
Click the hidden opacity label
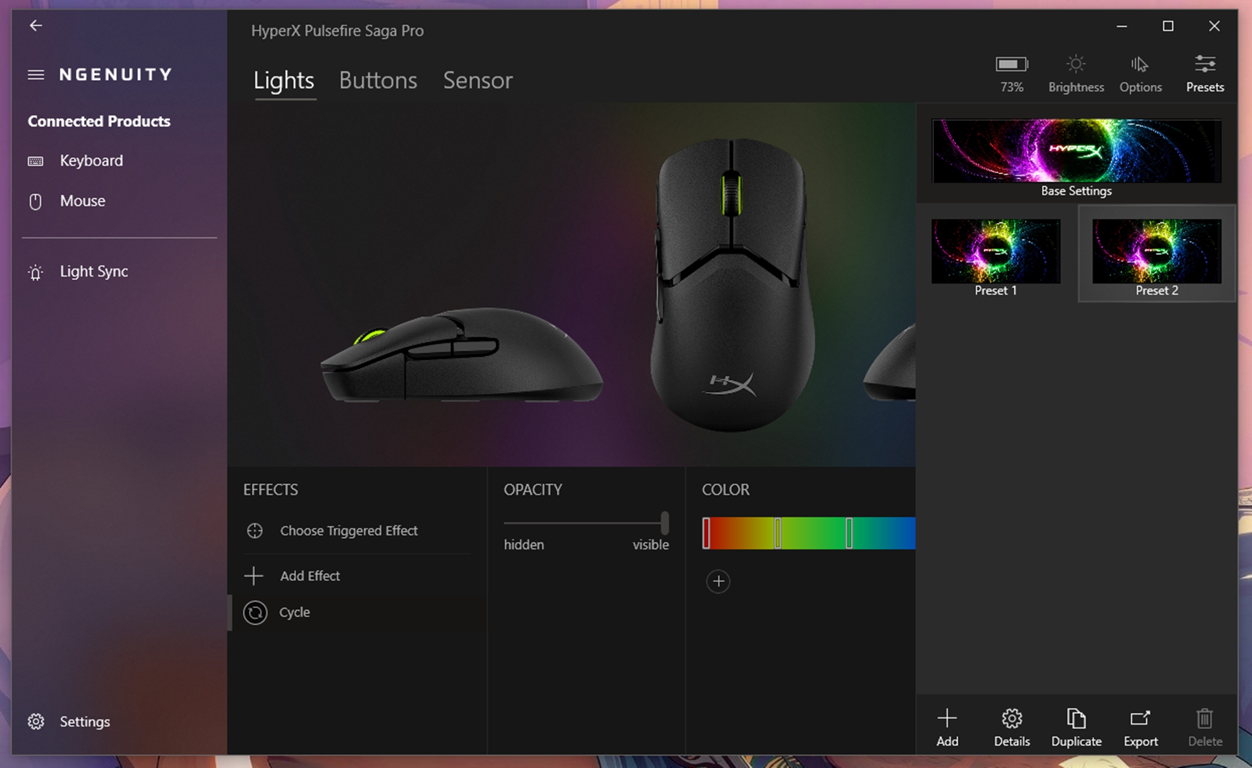point(524,545)
